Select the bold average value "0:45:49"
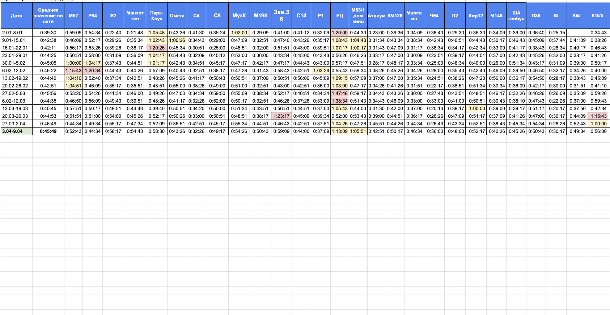 48,131
